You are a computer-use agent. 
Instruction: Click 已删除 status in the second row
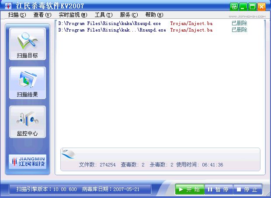pyautogui.click(x=240, y=30)
